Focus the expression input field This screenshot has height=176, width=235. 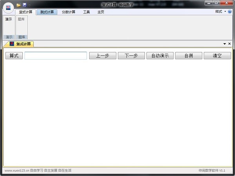(x=56, y=56)
